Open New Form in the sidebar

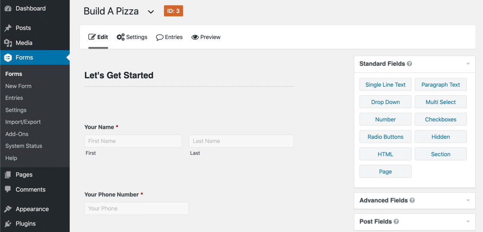[x=18, y=86]
